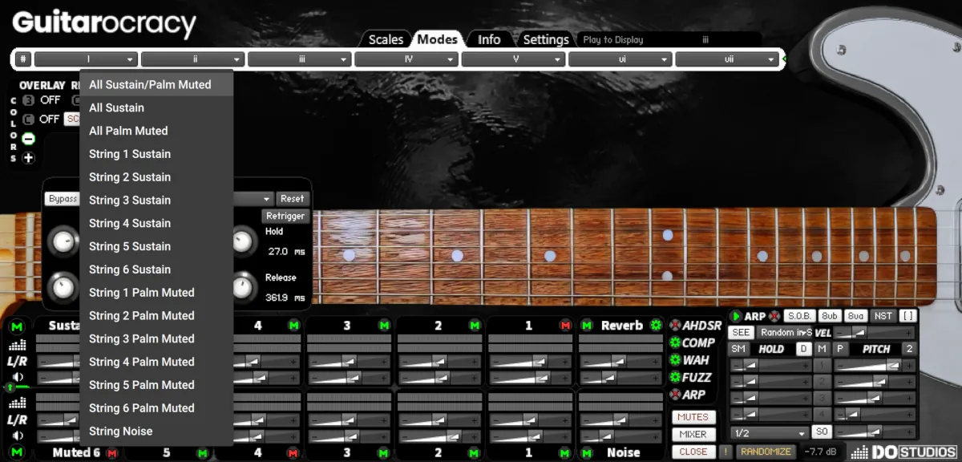Image resolution: width=962 pixels, height=462 pixels.
Task: Click the FUZZ effect gear icon
Action: (x=675, y=377)
